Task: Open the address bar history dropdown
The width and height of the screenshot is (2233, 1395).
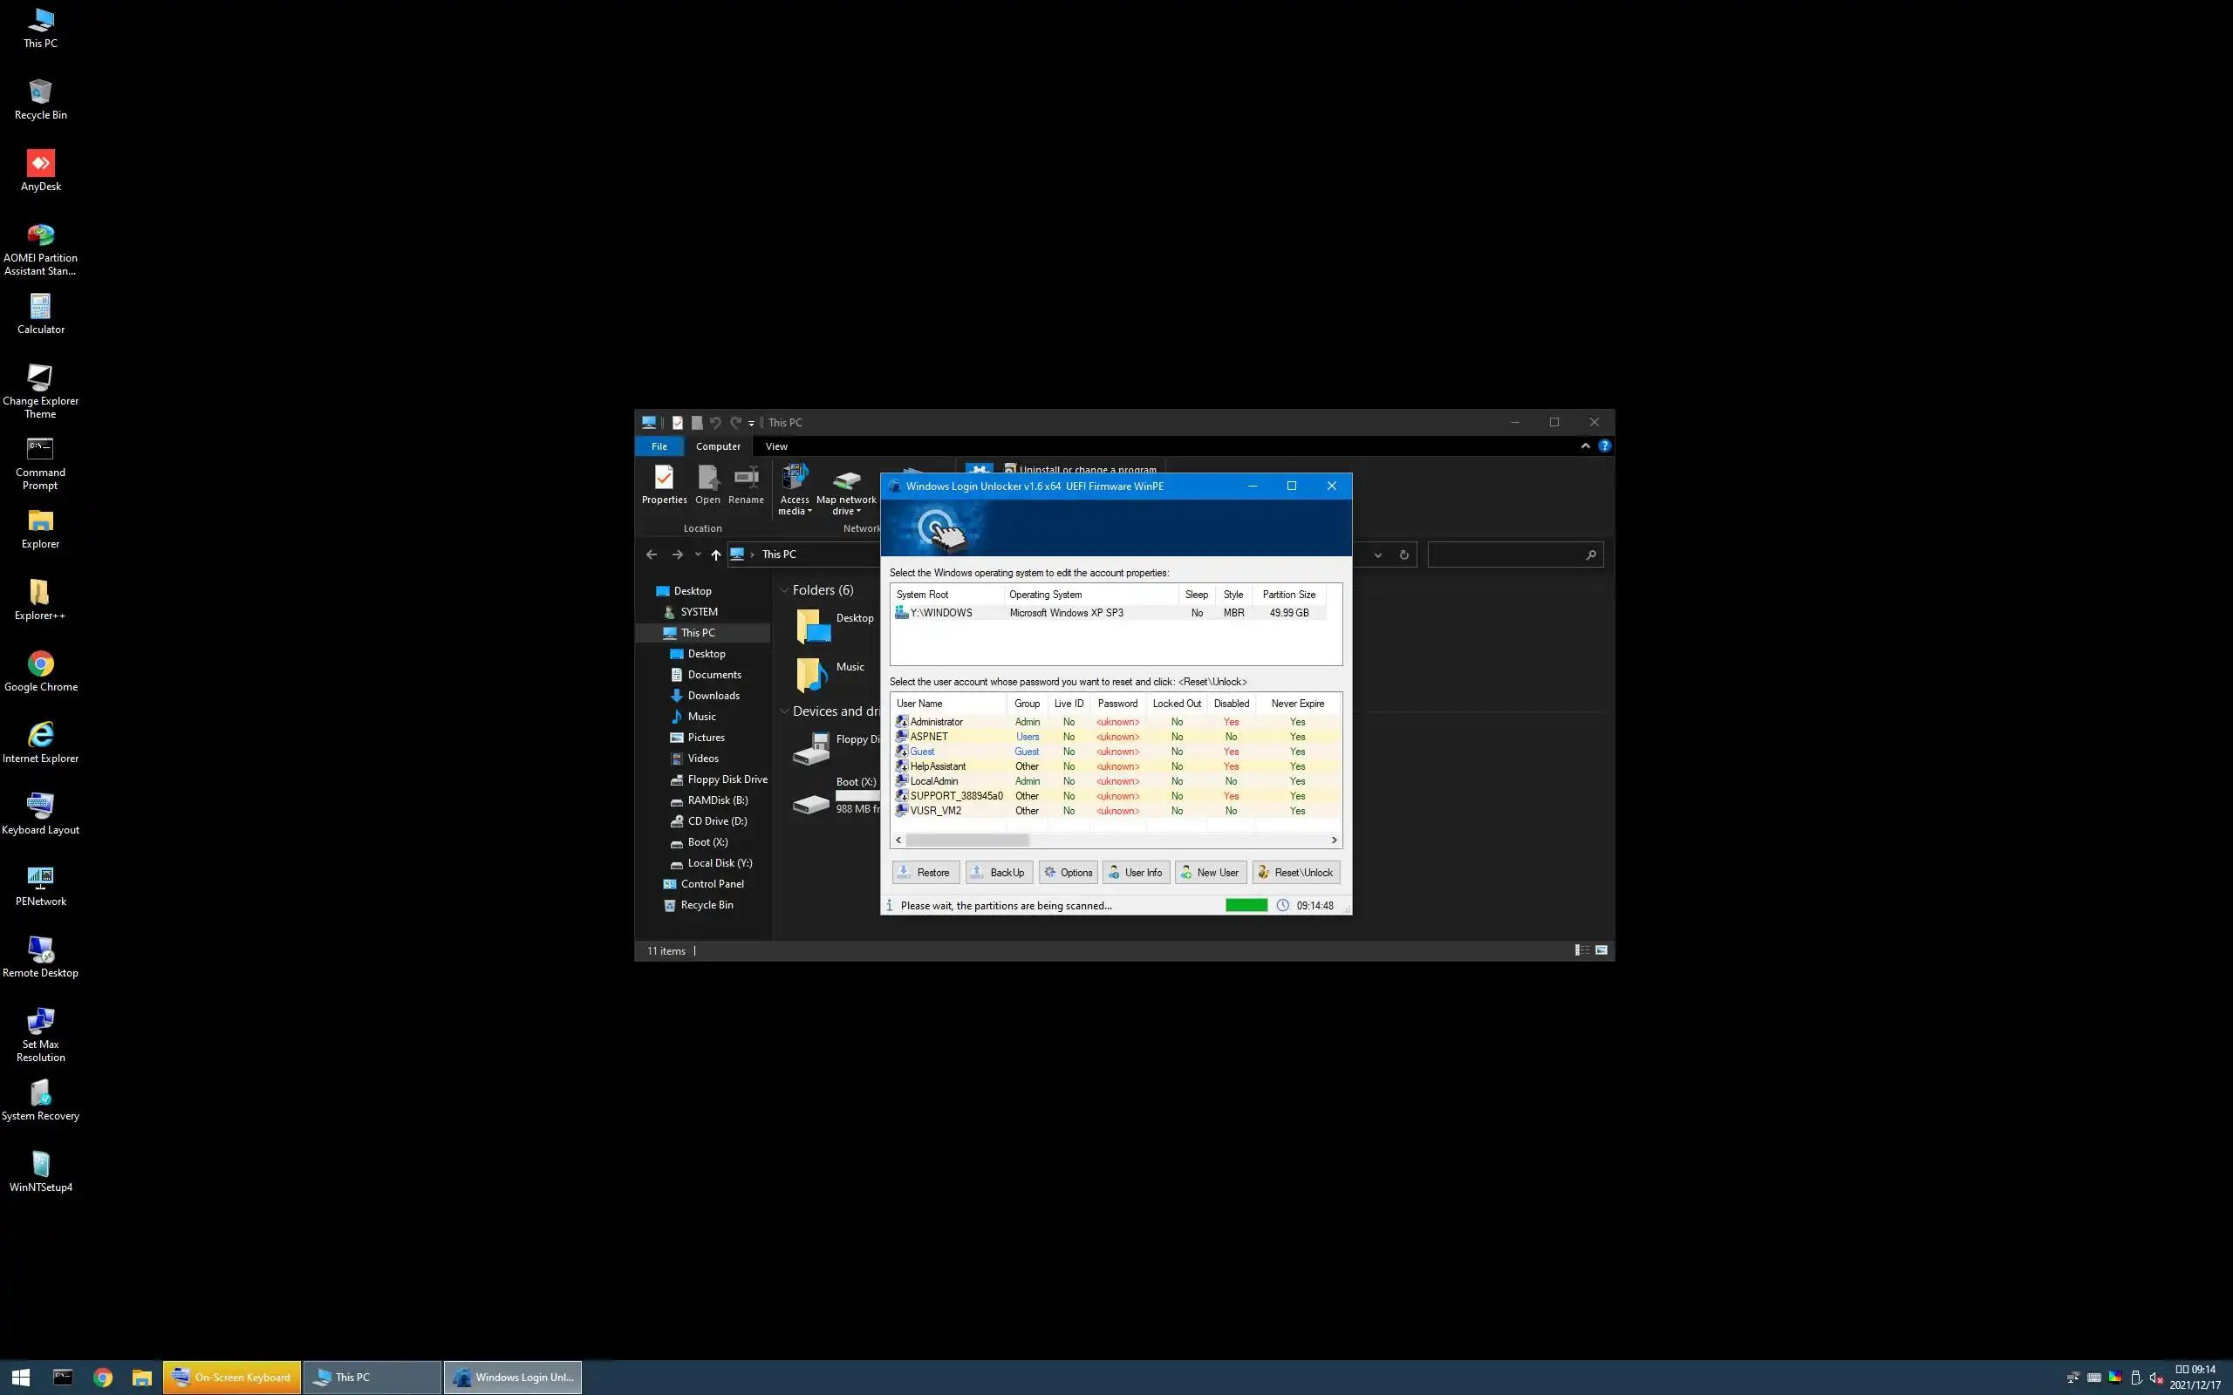Action: tap(1377, 555)
